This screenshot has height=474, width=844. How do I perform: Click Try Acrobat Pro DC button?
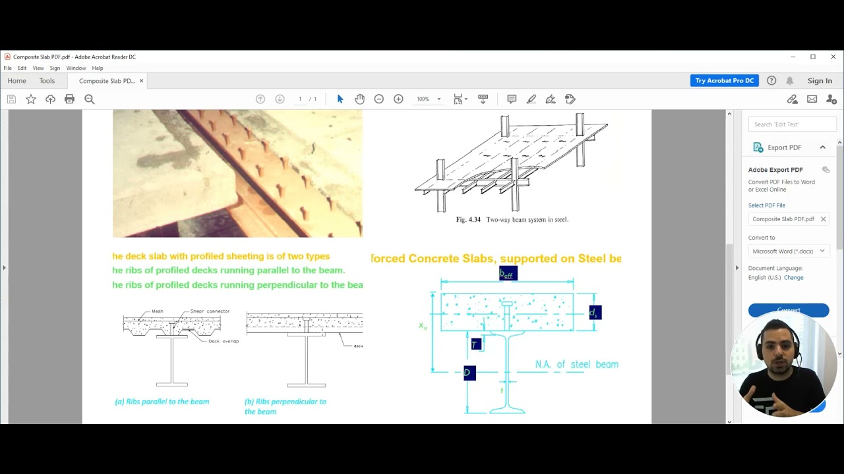pos(725,80)
